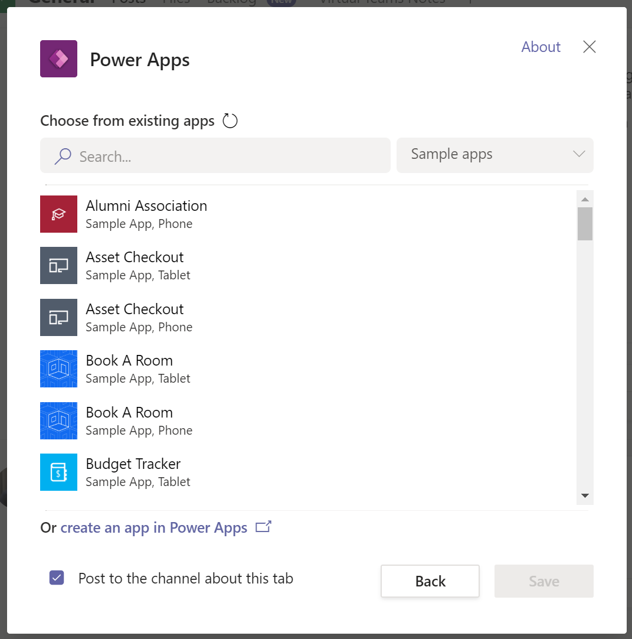This screenshot has width=632, height=639.
Task: Select the Budget Tracker app icon
Action: click(x=58, y=472)
